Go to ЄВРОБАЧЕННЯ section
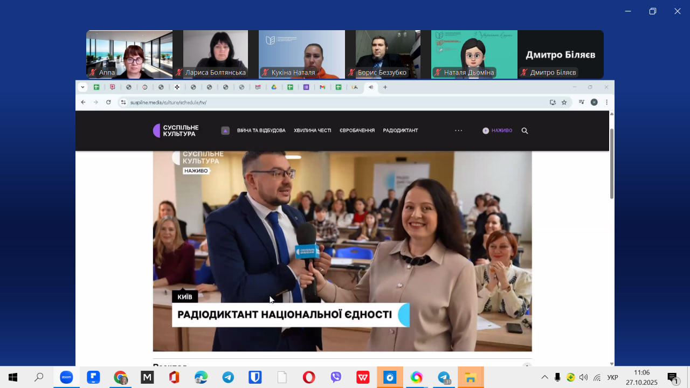Image resolution: width=690 pixels, height=388 pixels. 357,130
